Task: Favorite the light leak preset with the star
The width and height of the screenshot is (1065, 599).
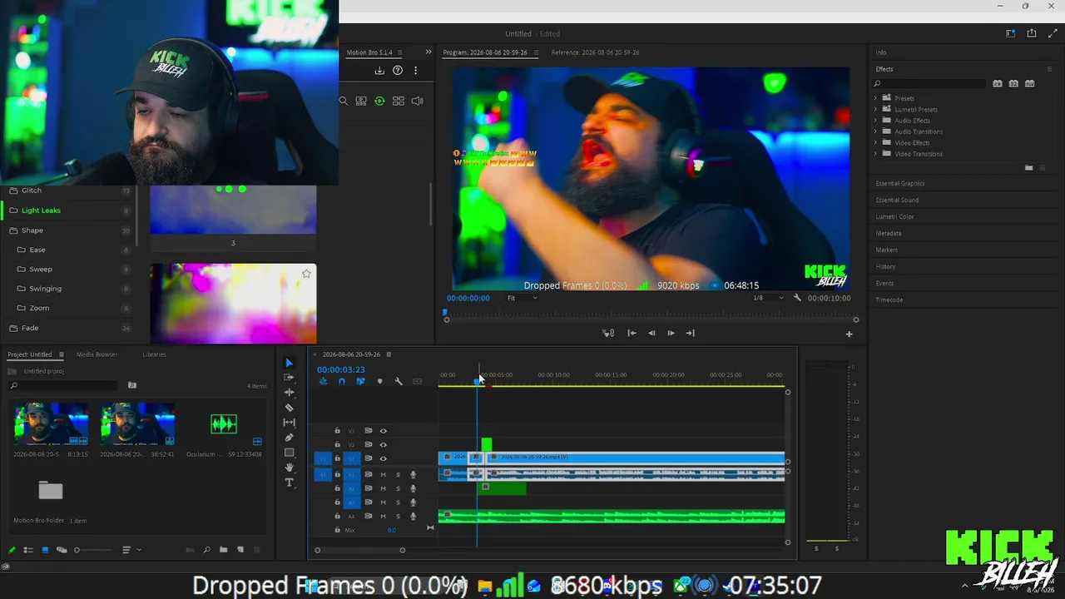Action: pos(306,273)
